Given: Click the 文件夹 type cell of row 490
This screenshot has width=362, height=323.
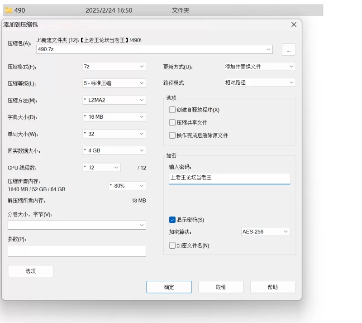Looking at the screenshot, I should tap(181, 10).
